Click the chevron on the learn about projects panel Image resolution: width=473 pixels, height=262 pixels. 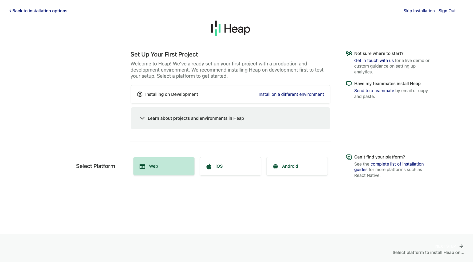coord(142,118)
